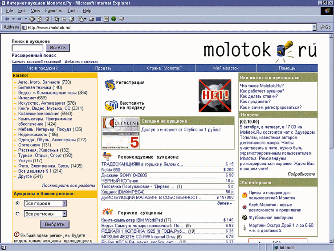Expand the address bar dropdown
The height and width of the screenshot is (251, 334).
[314, 27]
